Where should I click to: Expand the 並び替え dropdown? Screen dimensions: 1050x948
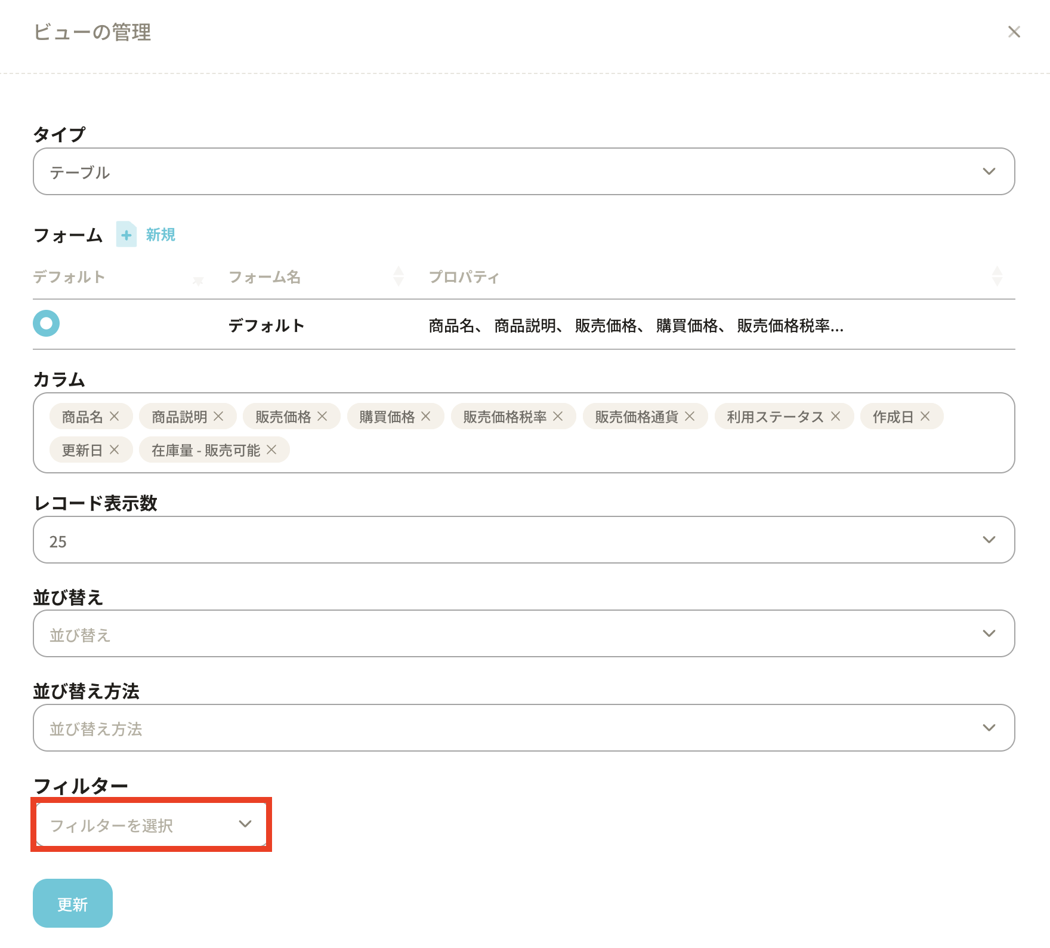523,633
